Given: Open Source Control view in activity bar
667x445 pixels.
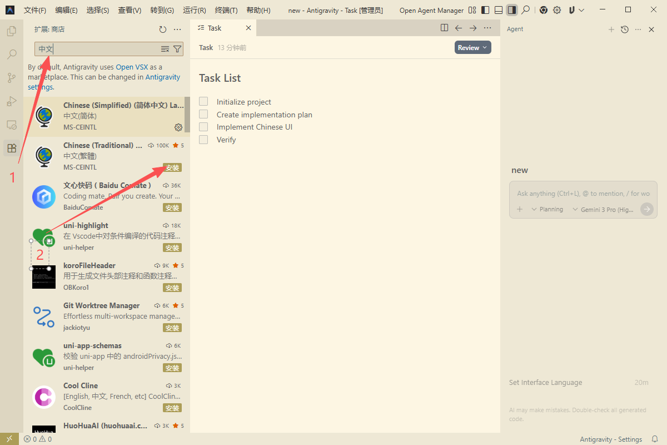Looking at the screenshot, I should tap(11, 78).
